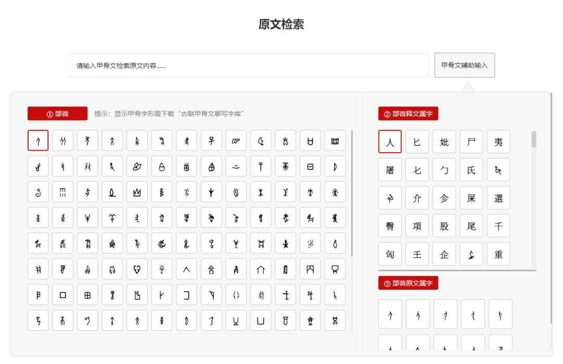Screen dimensions: 563x364
Task: Click the ③部首原文属字 section header
Action: click(408, 283)
